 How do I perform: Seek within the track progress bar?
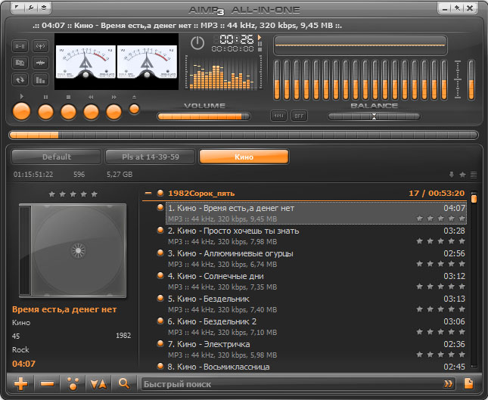point(244,135)
